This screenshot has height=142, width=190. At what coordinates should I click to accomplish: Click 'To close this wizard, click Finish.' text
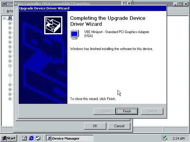click(93, 99)
